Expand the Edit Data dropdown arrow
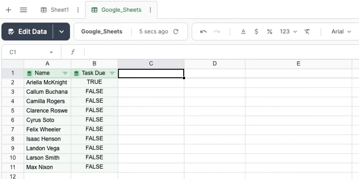This screenshot has width=359, height=179. (x=61, y=31)
